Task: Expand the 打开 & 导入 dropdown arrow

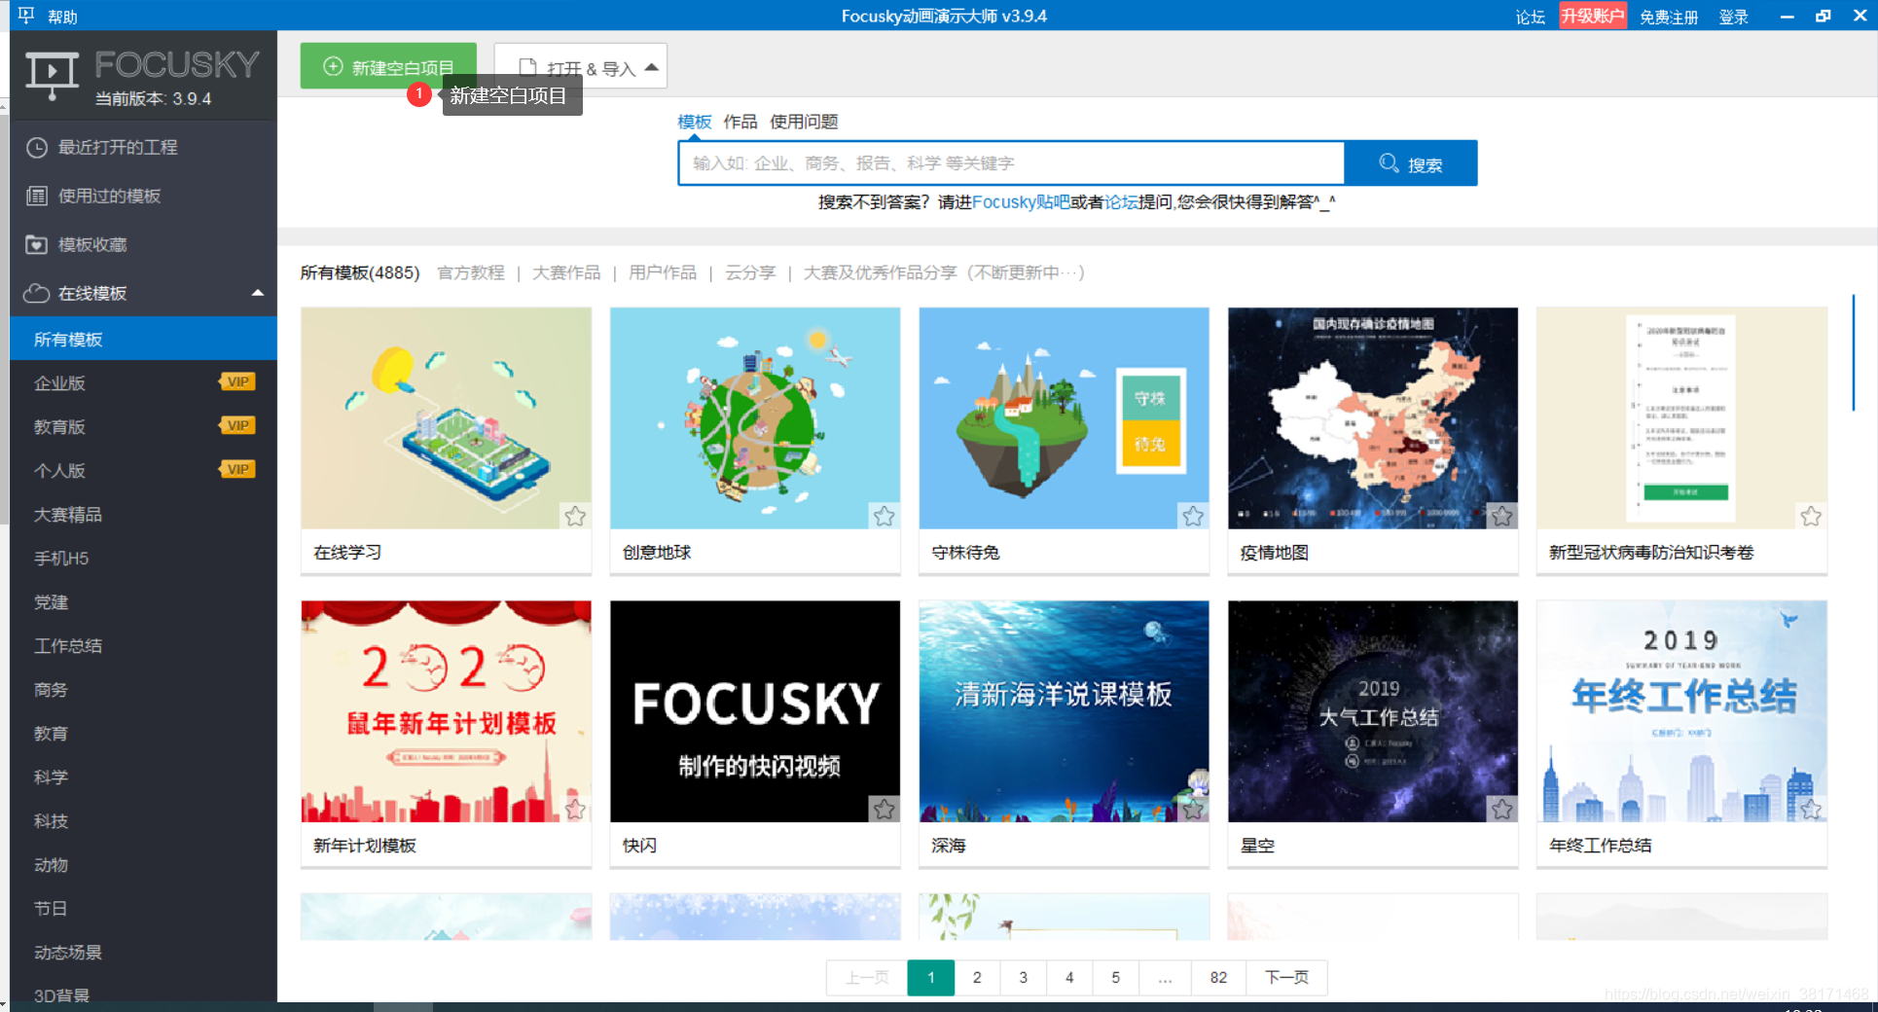Action: click(652, 67)
